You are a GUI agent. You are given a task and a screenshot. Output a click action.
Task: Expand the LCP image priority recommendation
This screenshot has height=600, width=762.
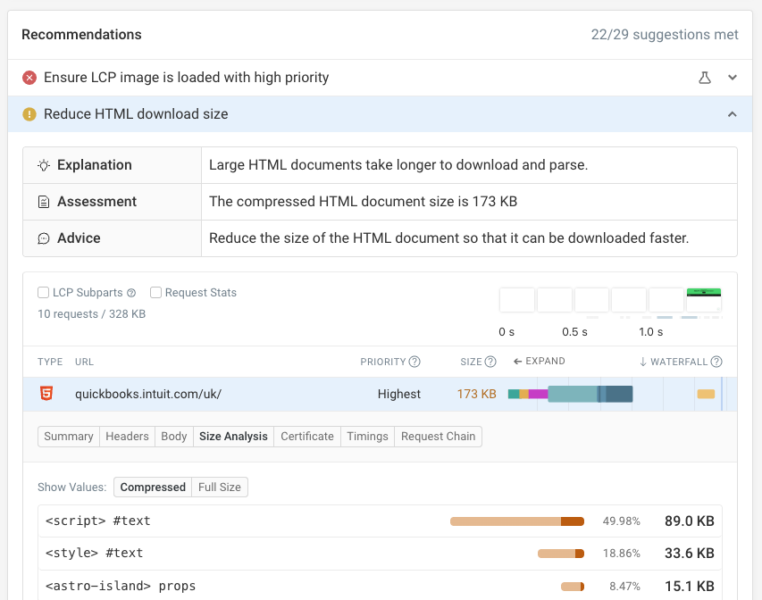[733, 78]
